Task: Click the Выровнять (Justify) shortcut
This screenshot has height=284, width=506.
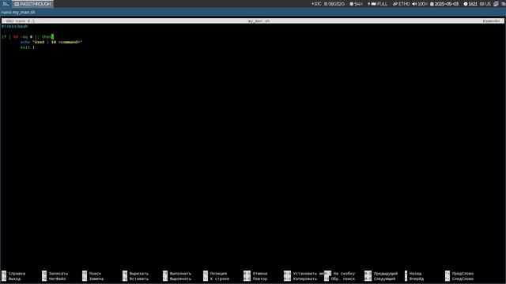Action: (177, 278)
